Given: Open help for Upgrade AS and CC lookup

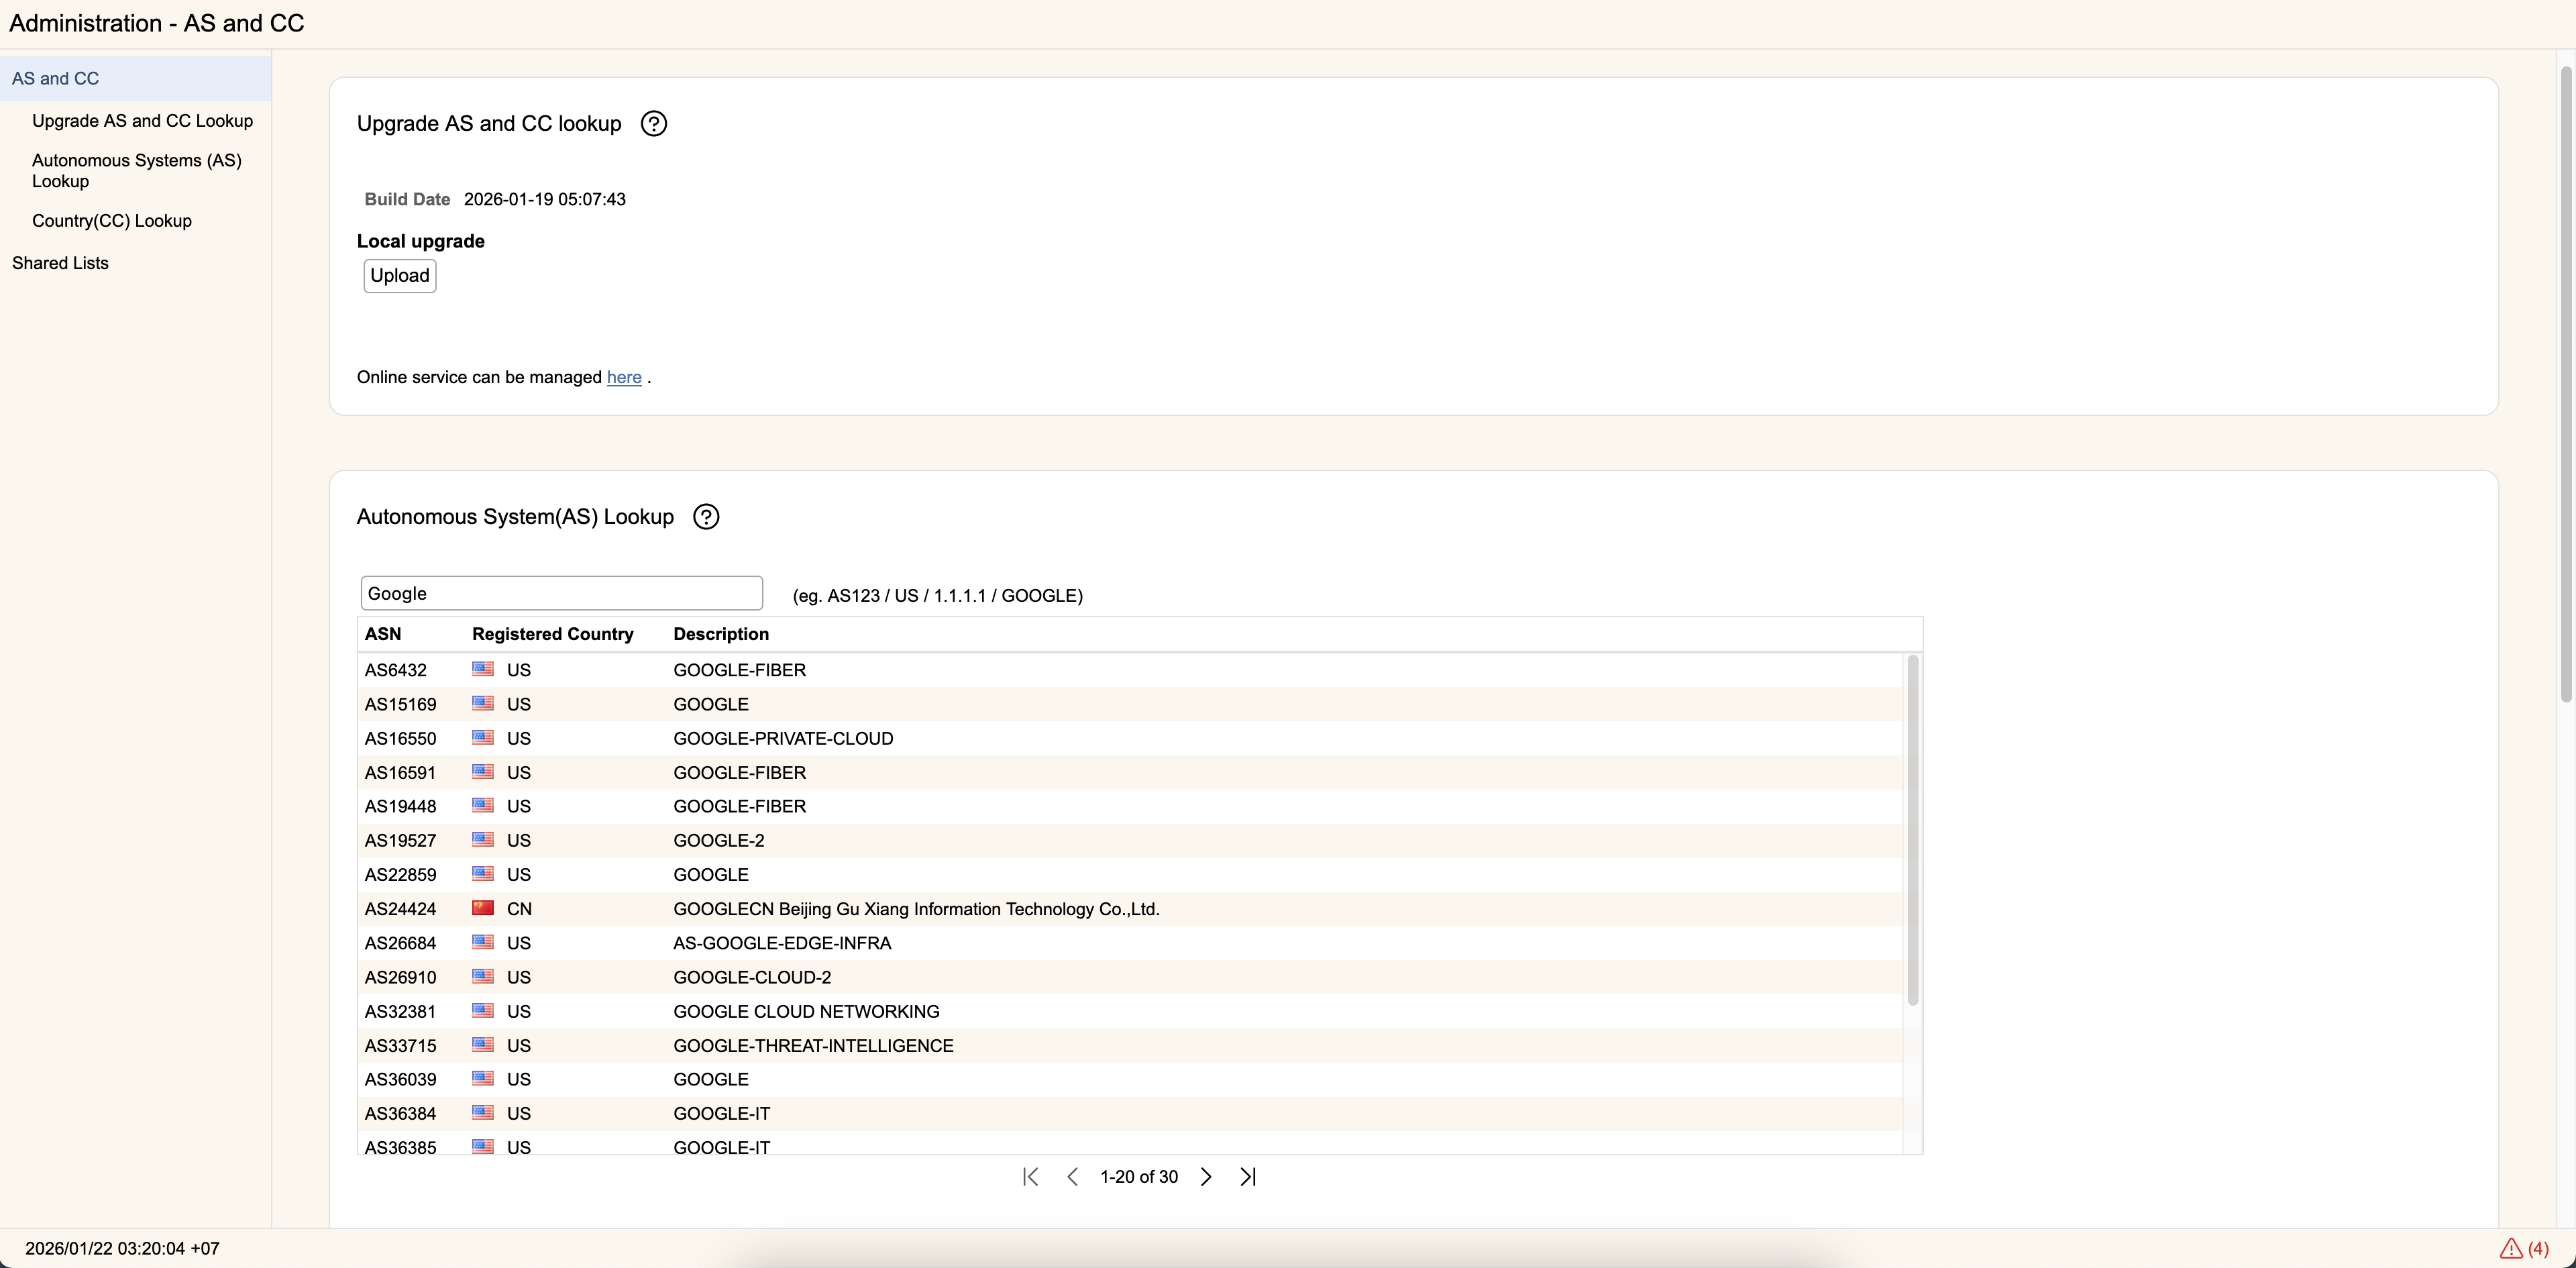Looking at the screenshot, I should (x=654, y=124).
